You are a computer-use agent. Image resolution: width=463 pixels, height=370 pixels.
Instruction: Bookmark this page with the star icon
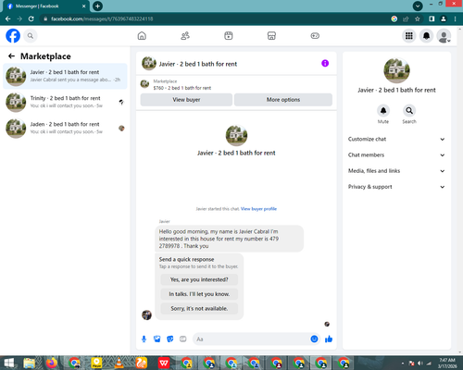pos(418,18)
